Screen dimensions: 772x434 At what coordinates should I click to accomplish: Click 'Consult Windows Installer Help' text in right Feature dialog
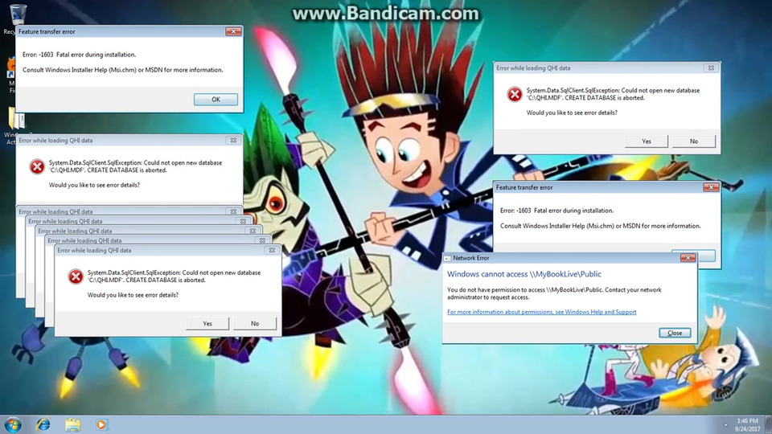(x=600, y=226)
